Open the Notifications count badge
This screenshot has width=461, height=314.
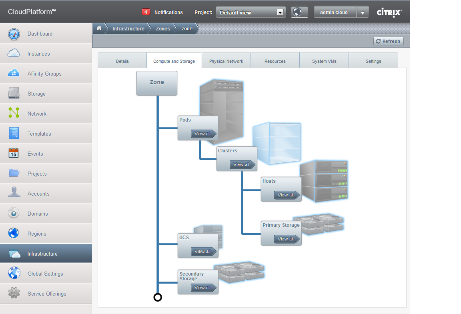point(146,12)
